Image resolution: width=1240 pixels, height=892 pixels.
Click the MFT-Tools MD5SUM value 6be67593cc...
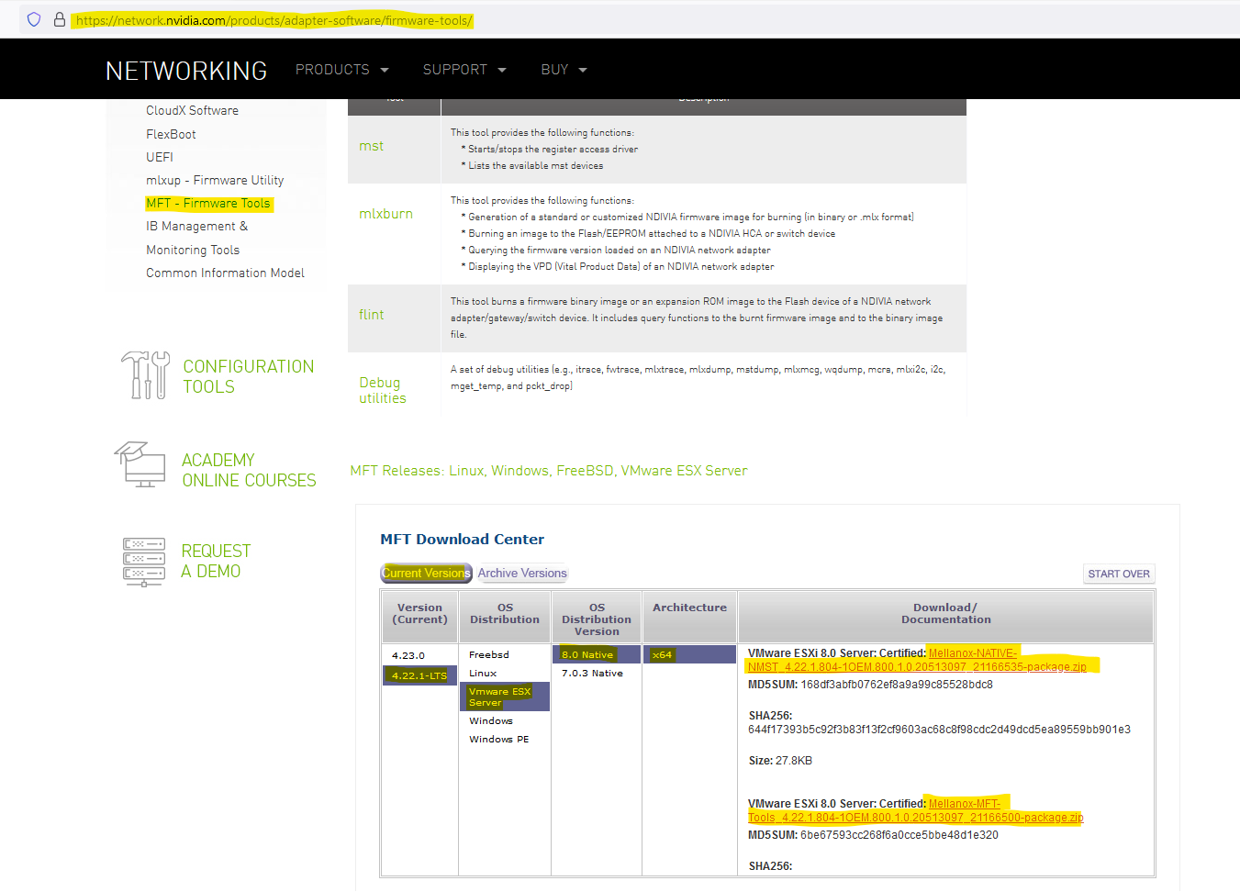[x=899, y=834]
